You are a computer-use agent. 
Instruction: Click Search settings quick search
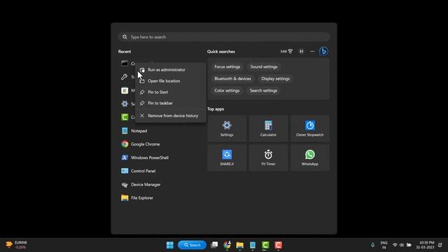tap(263, 90)
